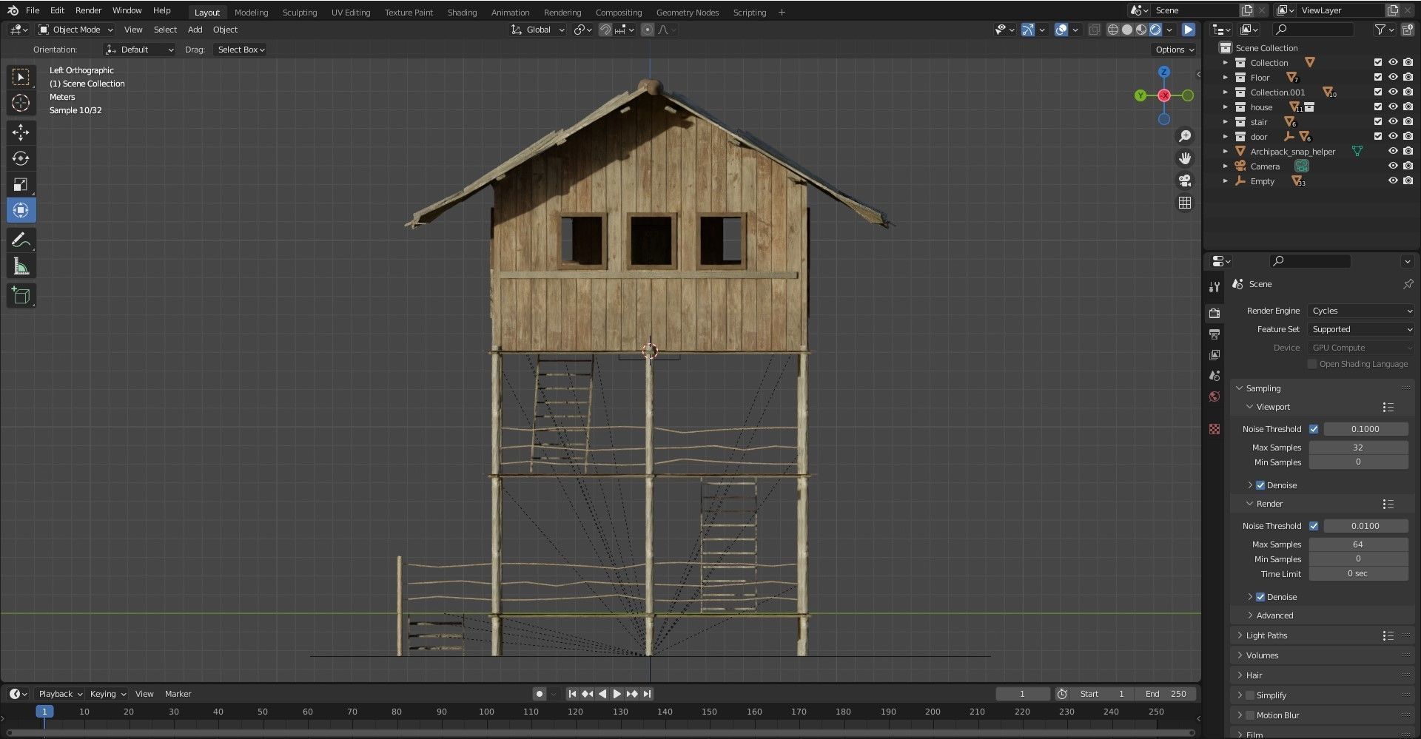Open the Render menu

[88, 10]
